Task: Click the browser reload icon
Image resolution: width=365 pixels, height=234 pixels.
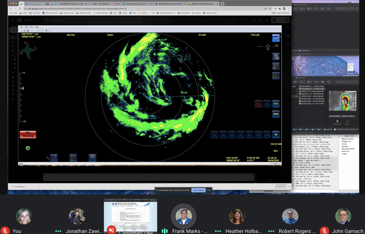Action: [20, 9]
